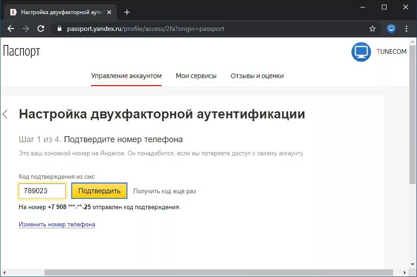Click the horizontal scrollbar thumb
Screen dimensions: 417x277
pos(219,272)
